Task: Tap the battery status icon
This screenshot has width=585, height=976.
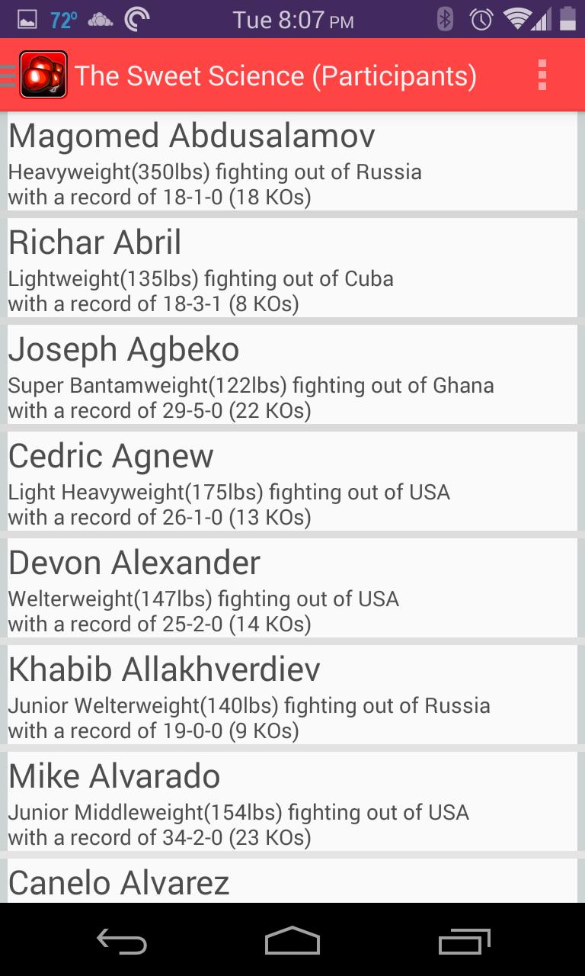Action: [x=567, y=19]
